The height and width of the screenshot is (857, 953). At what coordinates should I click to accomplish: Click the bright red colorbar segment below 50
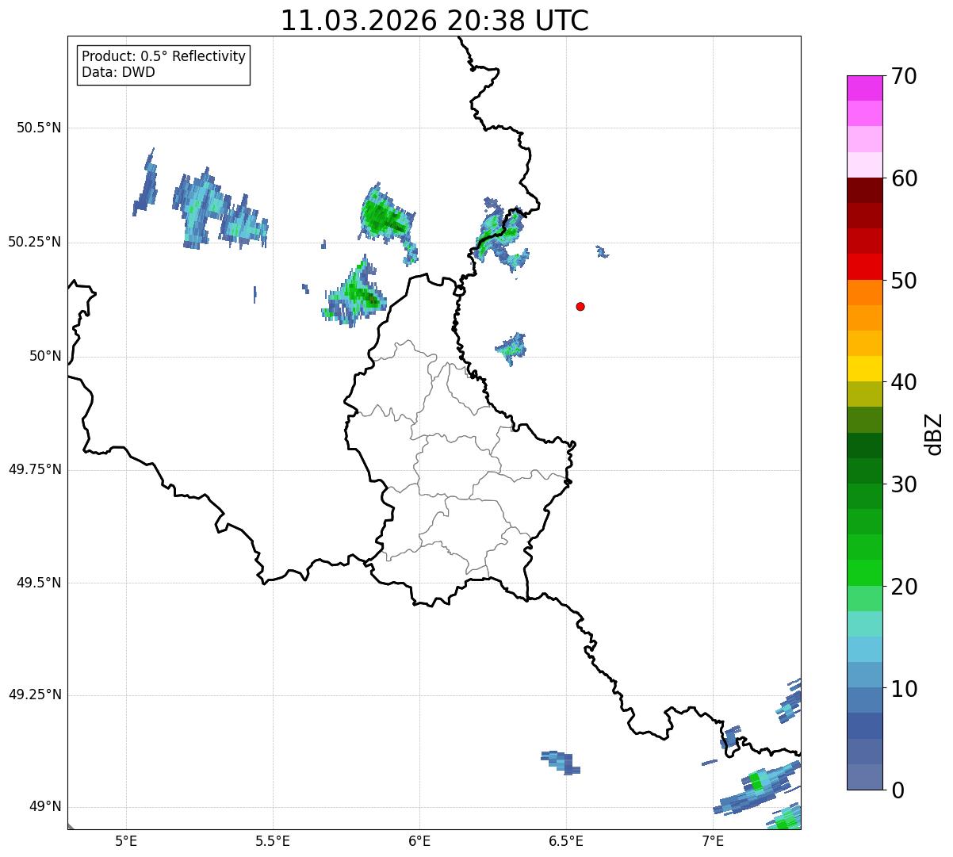[x=864, y=266]
